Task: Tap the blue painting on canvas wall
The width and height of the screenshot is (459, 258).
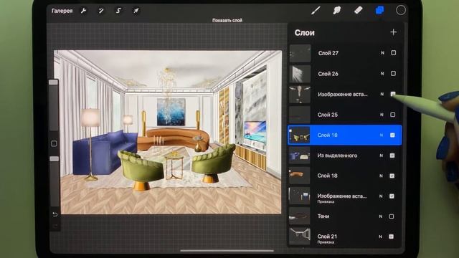Action: 171,112
